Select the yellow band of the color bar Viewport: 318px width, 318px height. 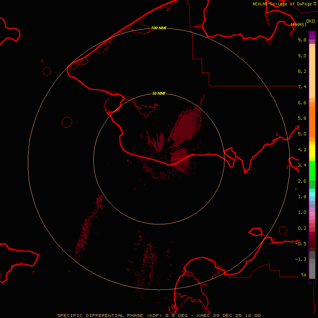[312, 151]
